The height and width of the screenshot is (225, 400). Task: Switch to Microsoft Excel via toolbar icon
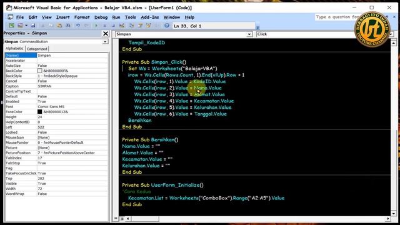[x=12, y=26]
